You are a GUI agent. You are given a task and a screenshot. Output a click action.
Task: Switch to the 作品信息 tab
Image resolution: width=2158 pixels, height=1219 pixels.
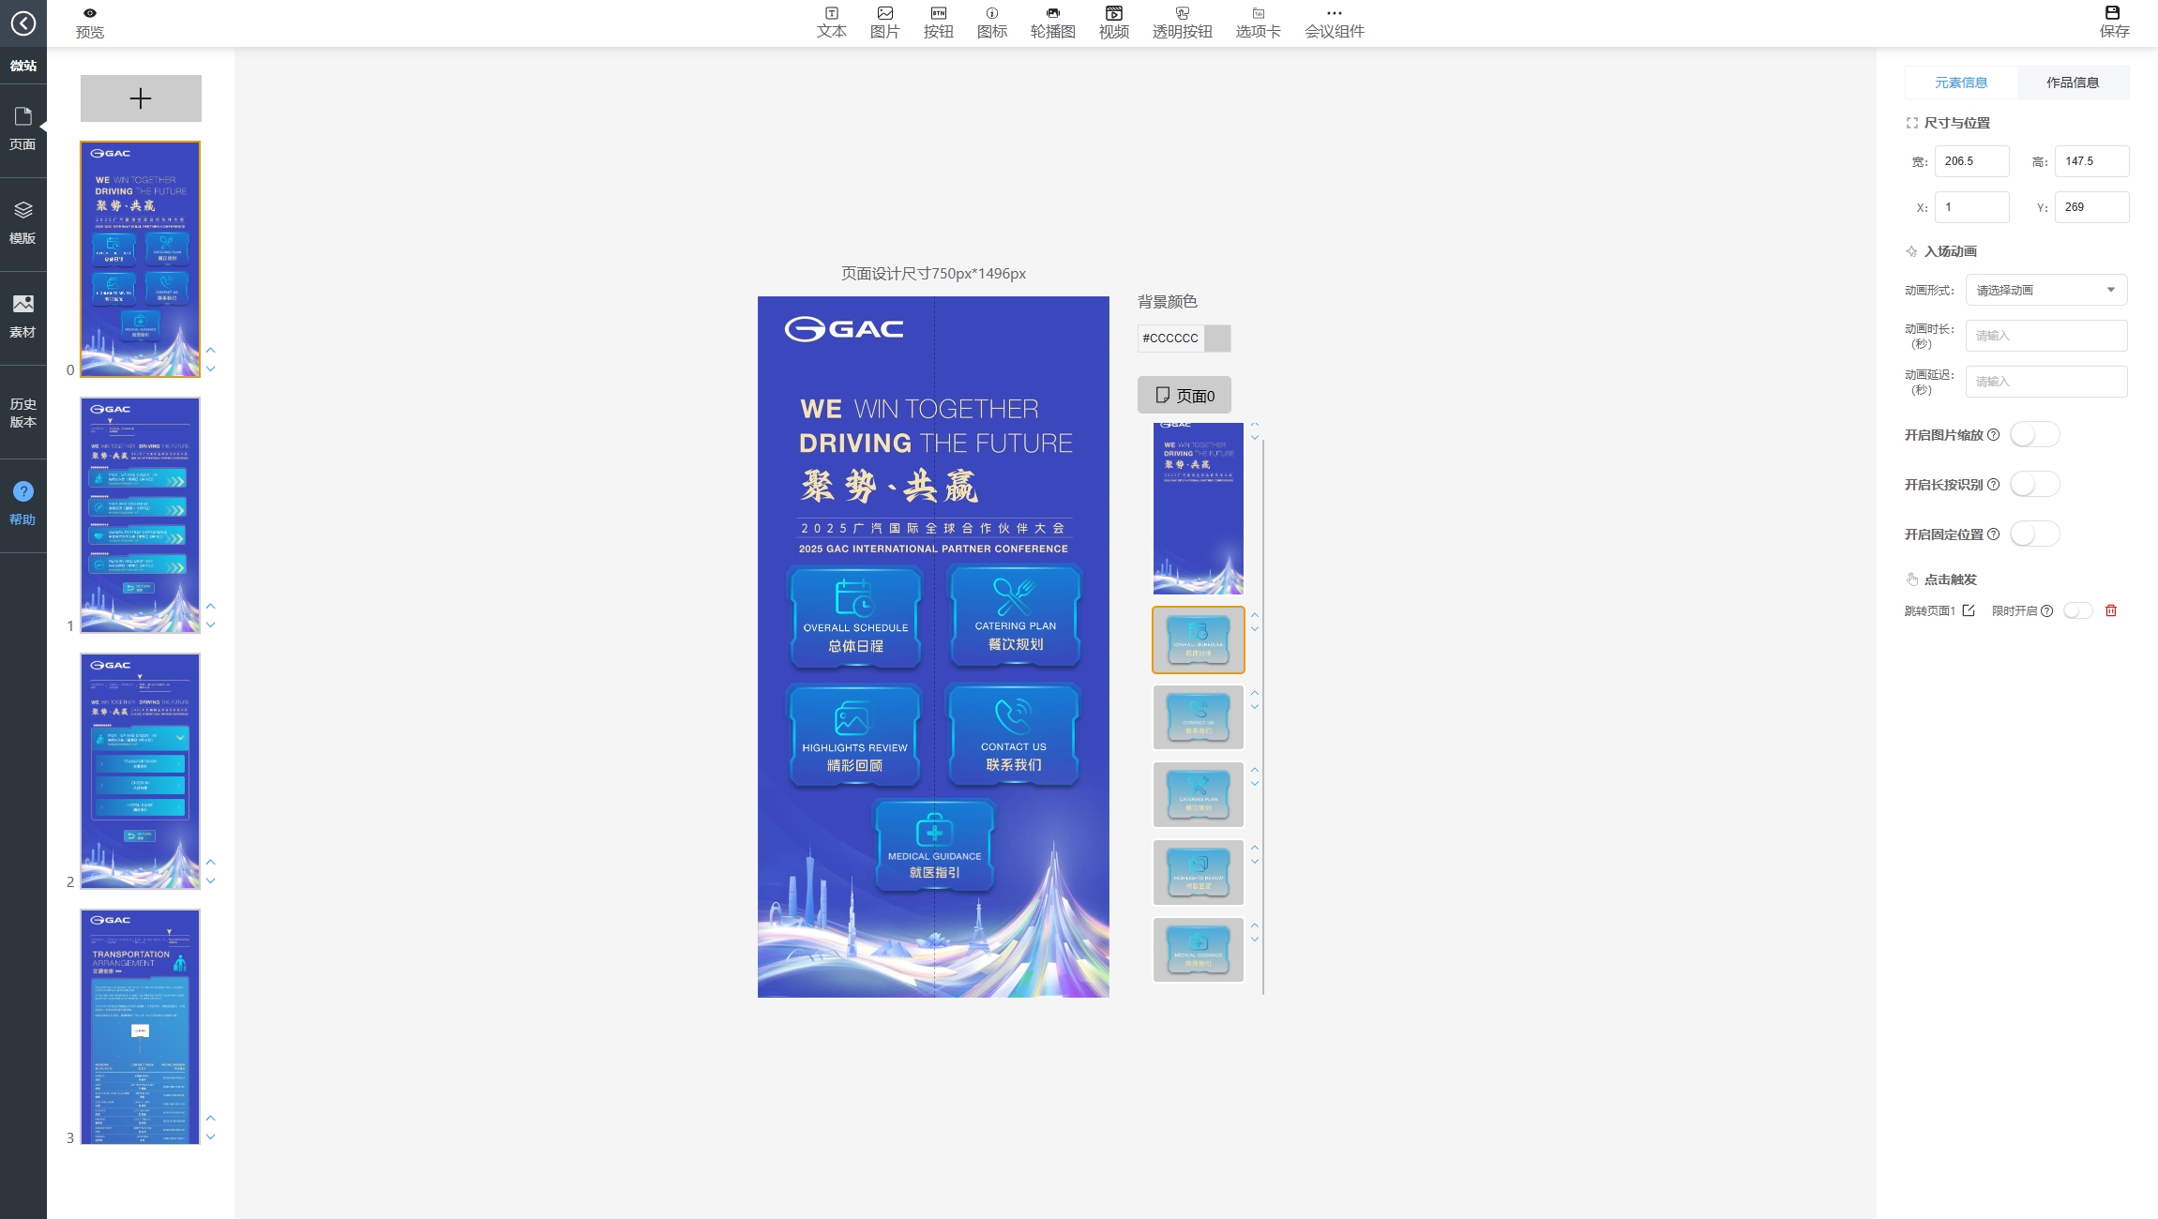pyautogui.click(x=2072, y=83)
